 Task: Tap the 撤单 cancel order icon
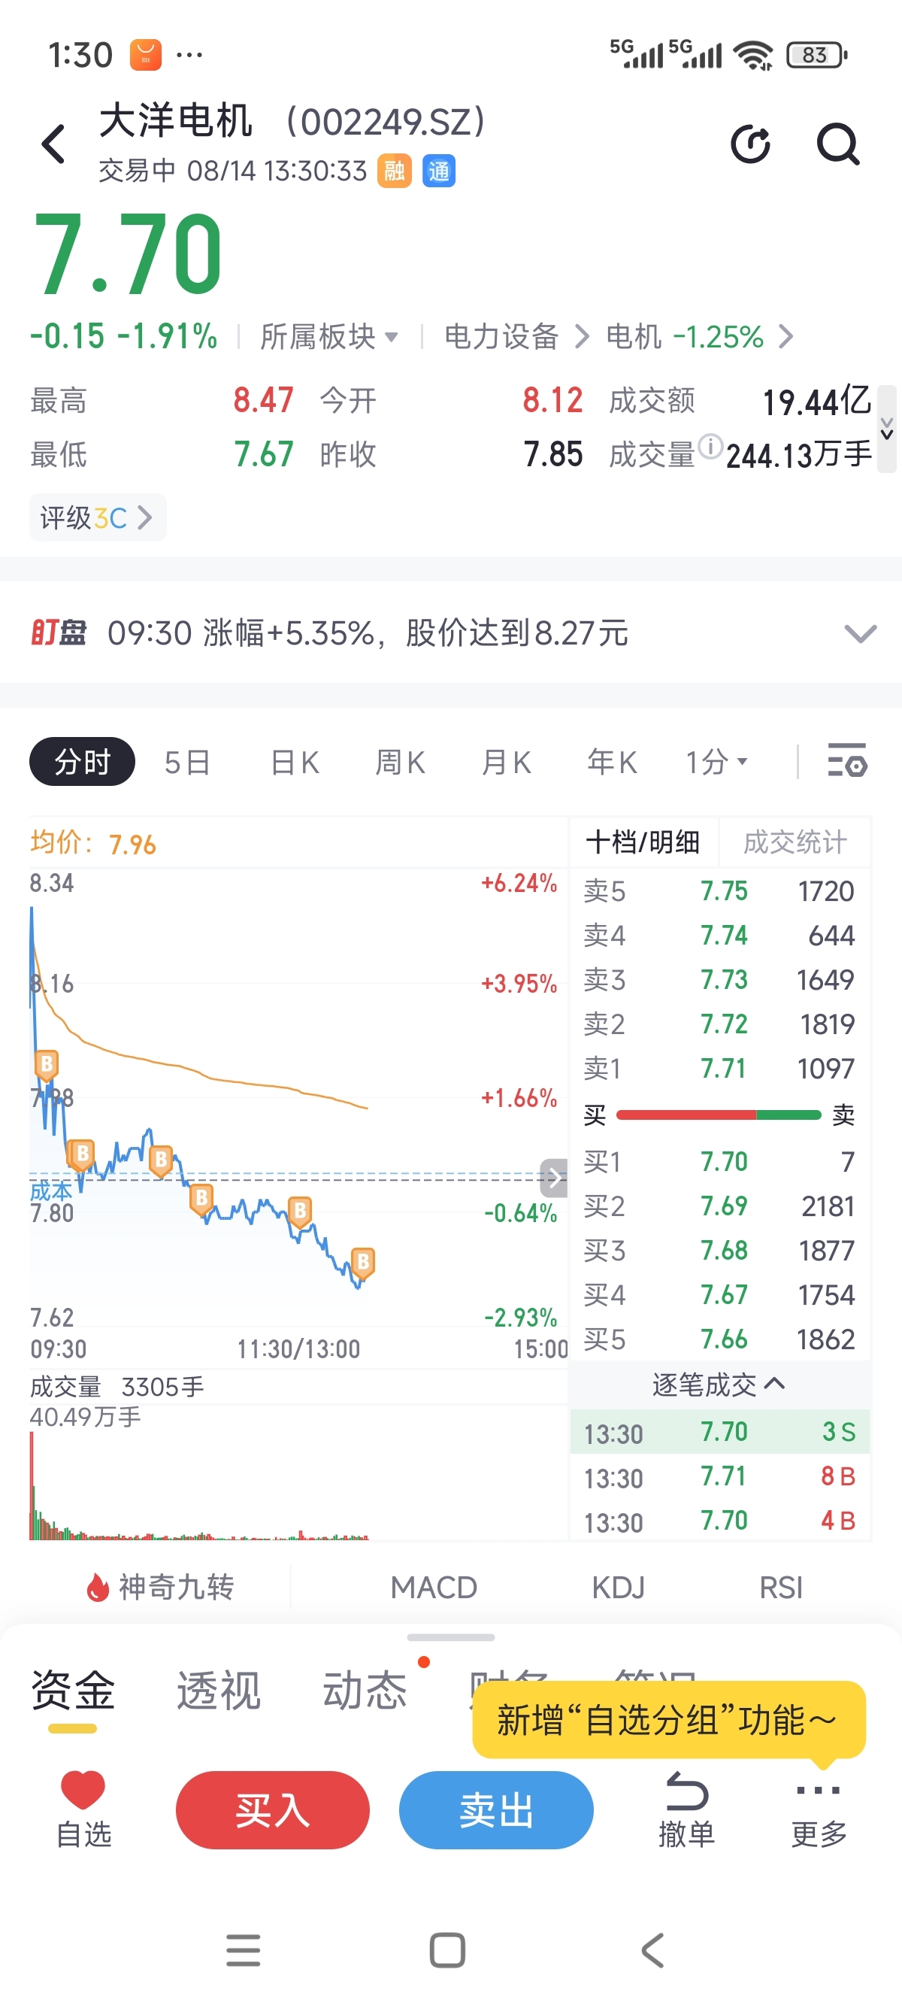click(x=686, y=1791)
